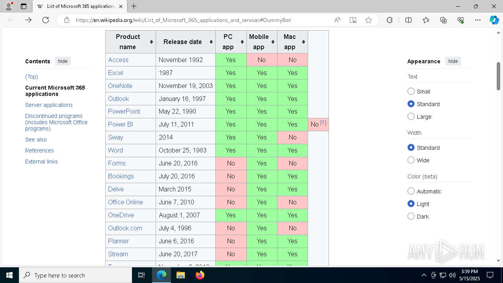
Task: Open Windows Start menu
Action: coord(9,275)
